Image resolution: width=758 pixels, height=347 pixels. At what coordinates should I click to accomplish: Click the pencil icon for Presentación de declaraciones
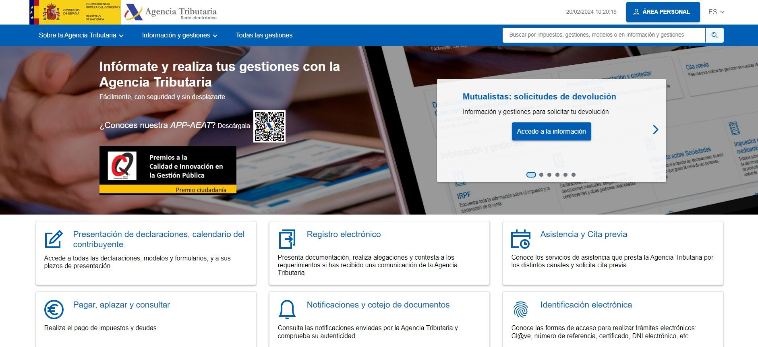pos(54,240)
